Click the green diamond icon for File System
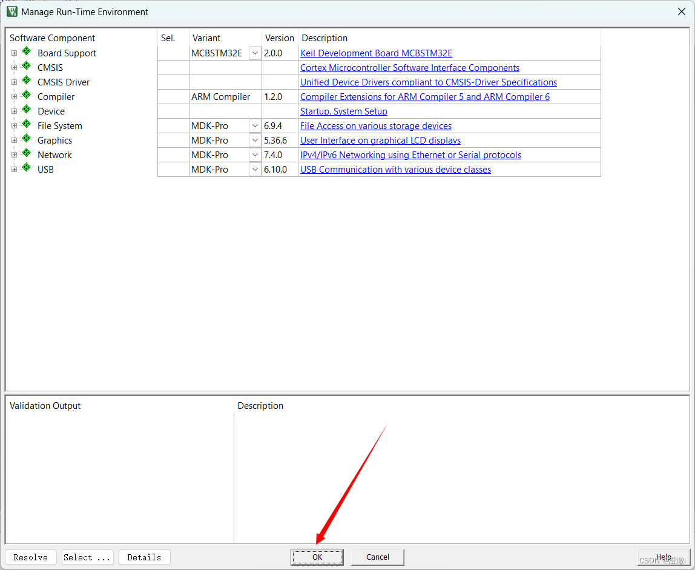 click(27, 124)
